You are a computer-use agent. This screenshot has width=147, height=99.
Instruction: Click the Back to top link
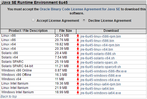pos(9,97)
